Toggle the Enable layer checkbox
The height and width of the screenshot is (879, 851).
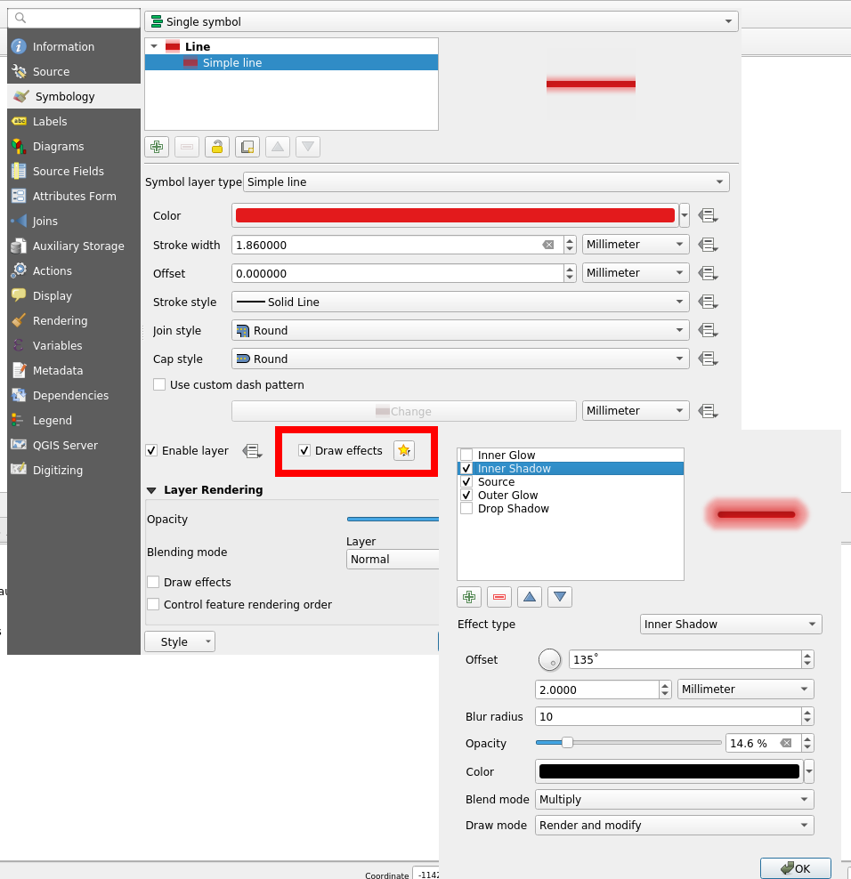151,451
